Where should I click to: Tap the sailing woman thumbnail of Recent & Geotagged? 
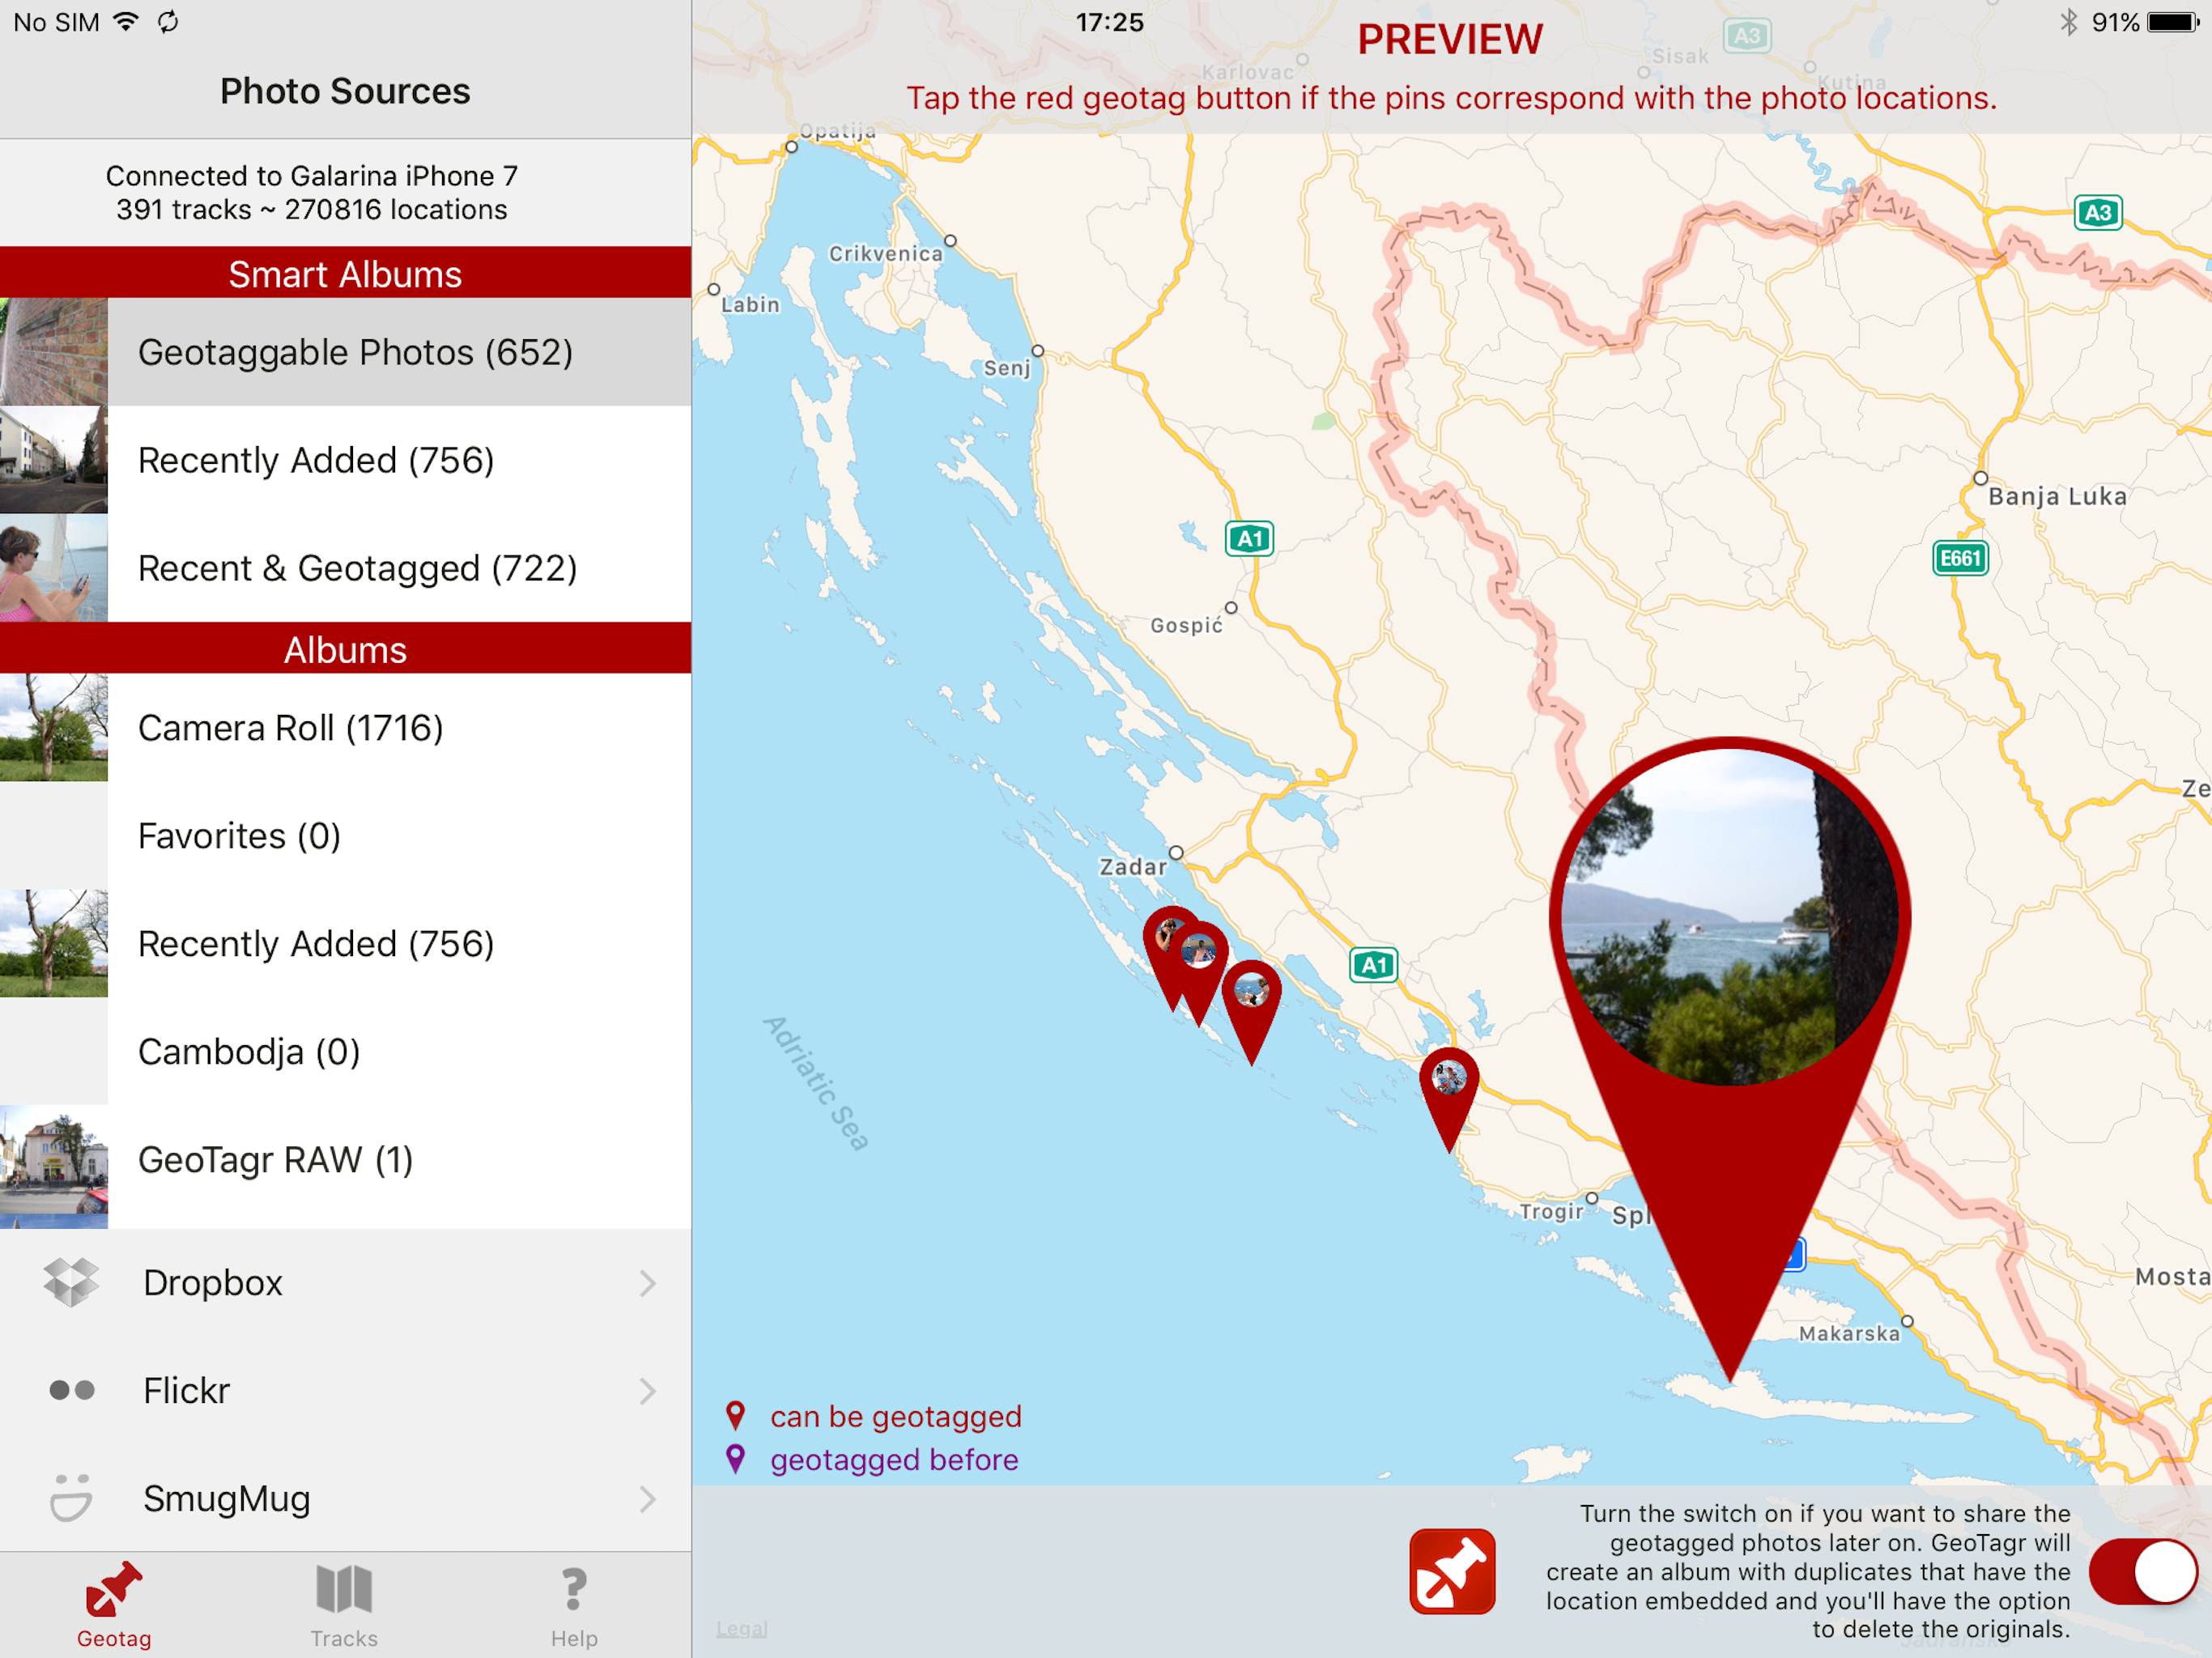54,568
